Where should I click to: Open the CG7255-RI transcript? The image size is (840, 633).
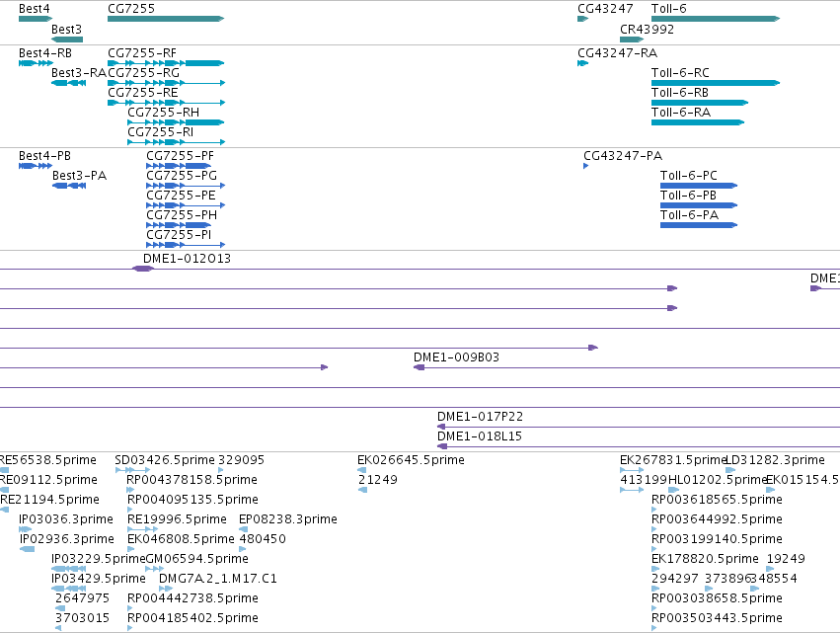[177, 142]
